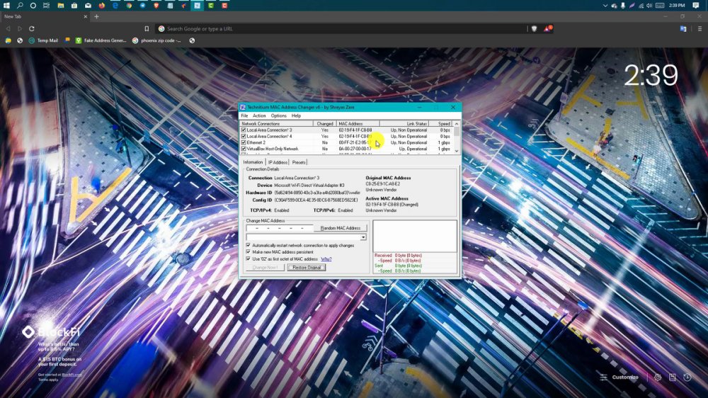The image size is (708, 398).
Task: Open Task View on the taskbar
Action: point(47,6)
